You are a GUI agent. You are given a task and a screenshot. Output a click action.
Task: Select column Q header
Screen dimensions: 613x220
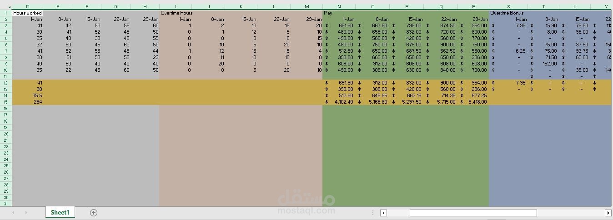(441, 7)
